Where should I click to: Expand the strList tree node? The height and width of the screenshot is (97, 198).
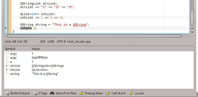tap(6, 66)
